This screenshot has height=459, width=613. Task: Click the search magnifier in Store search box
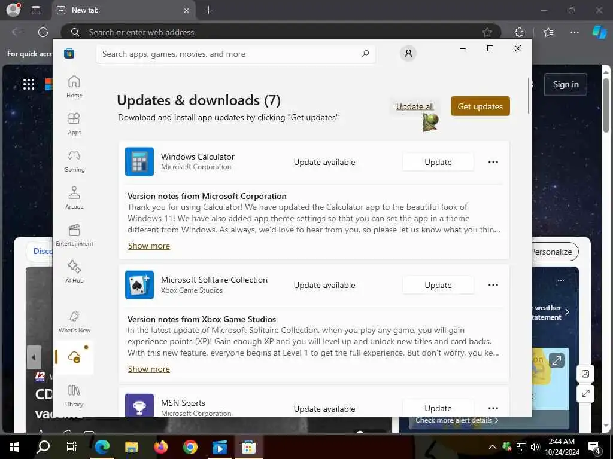click(365, 54)
